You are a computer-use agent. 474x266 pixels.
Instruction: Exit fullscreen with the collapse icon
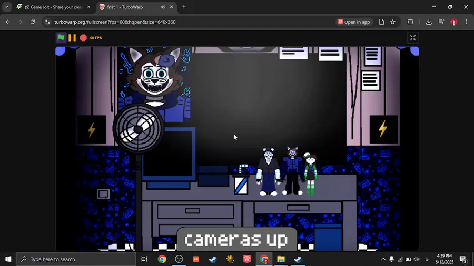[x=412, y=38]
